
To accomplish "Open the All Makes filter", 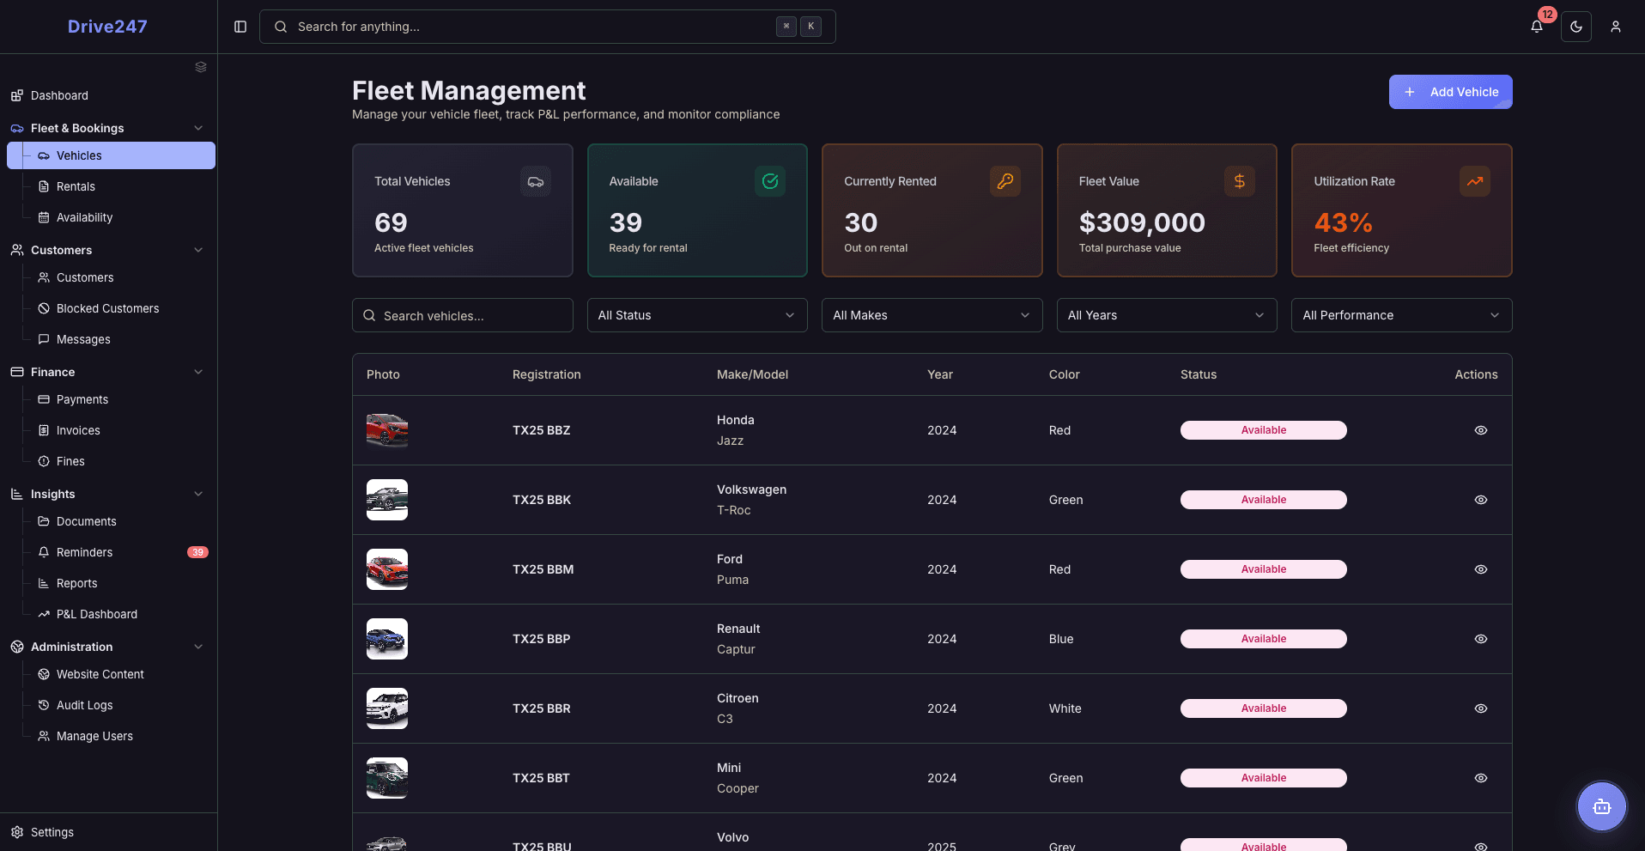I will [931, 315].
